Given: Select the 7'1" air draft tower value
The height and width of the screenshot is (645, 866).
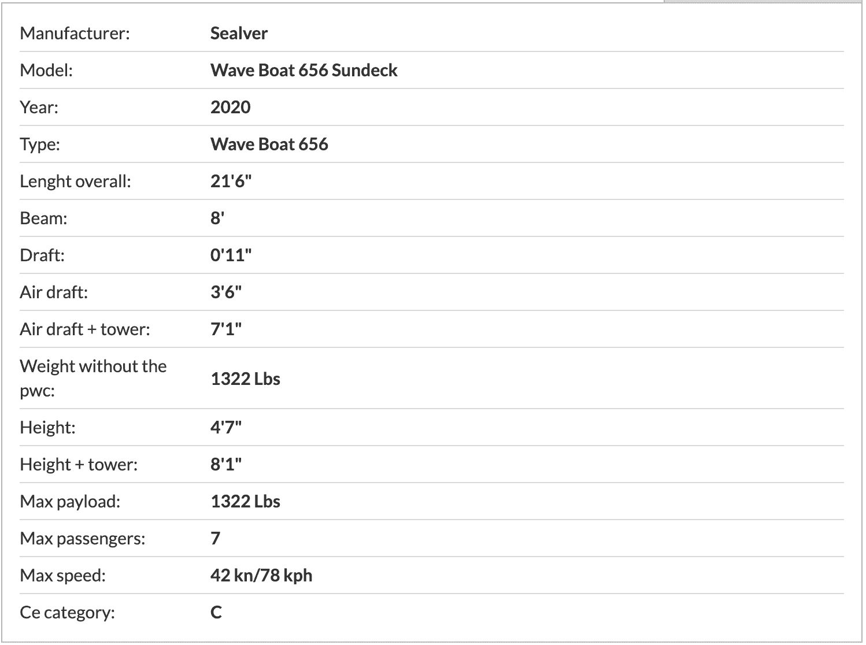Looking at the screenshot, I should [x=225, y=329].
